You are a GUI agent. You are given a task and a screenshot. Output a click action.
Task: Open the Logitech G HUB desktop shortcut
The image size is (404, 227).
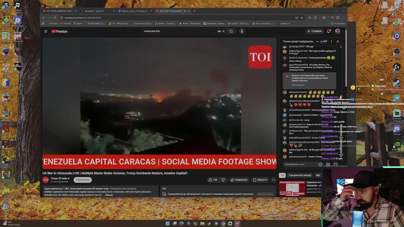397,69
